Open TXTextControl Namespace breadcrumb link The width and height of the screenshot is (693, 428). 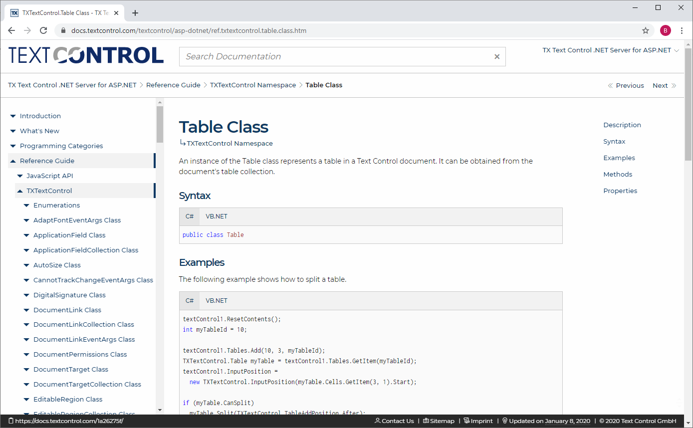[253, 85]
